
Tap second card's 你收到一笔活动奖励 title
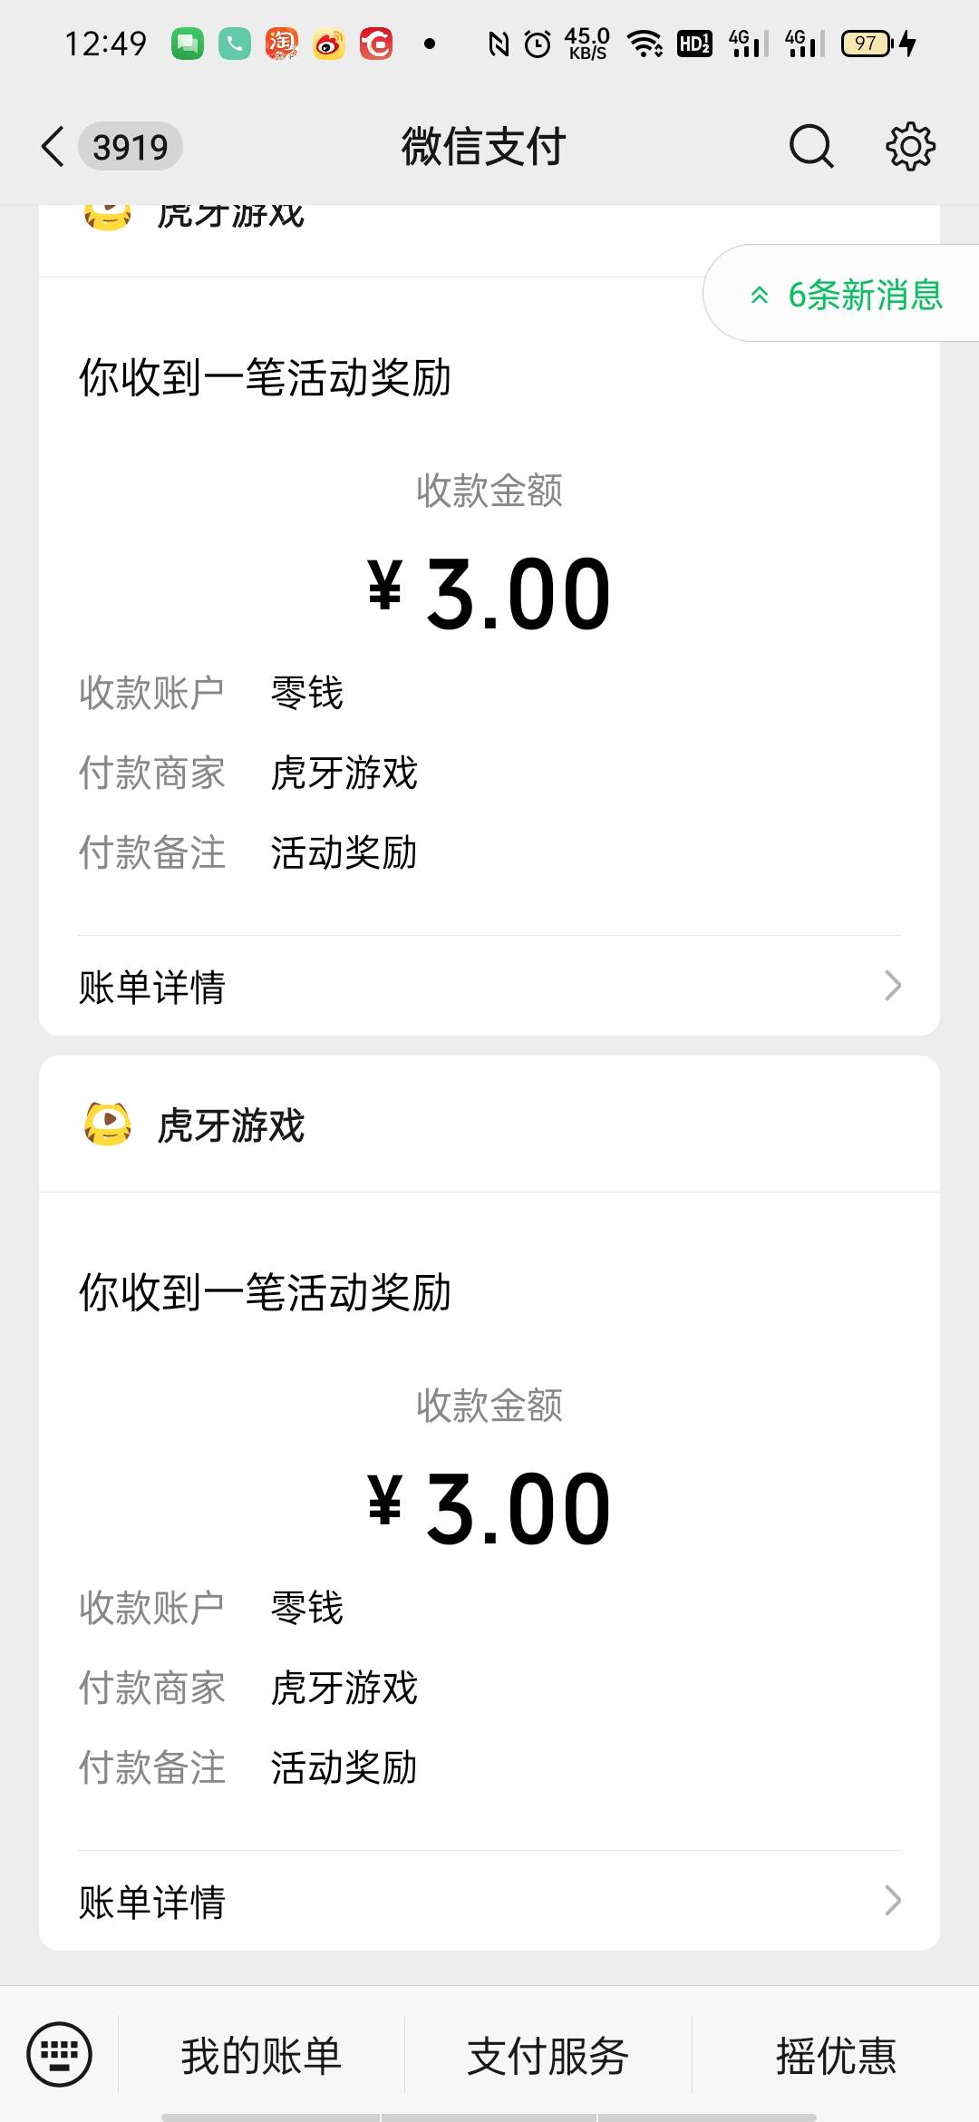pyautogui.click(x=265, y=1291)
